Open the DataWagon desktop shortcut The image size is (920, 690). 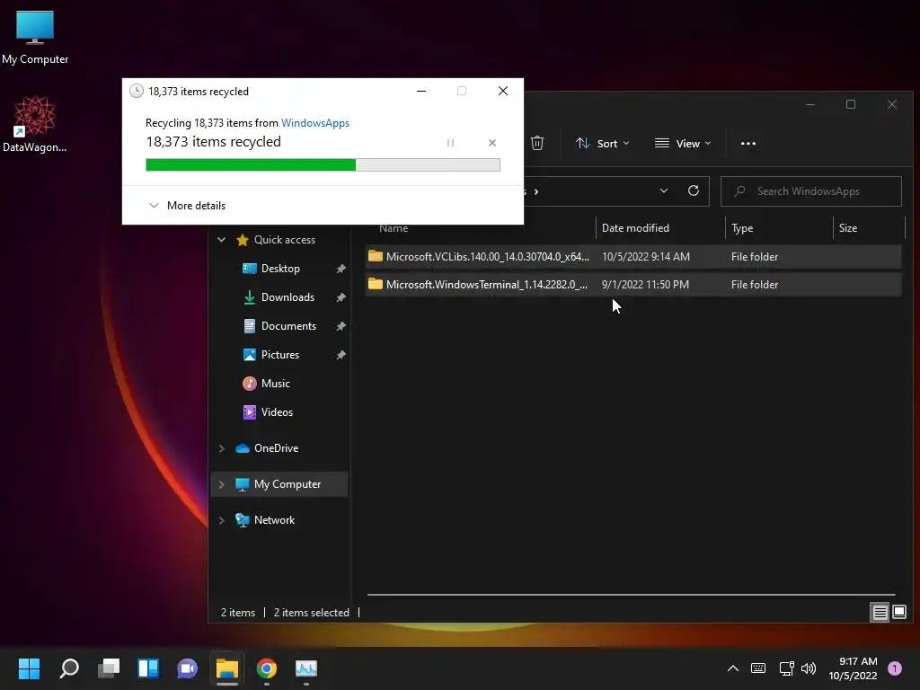(35, 124)
